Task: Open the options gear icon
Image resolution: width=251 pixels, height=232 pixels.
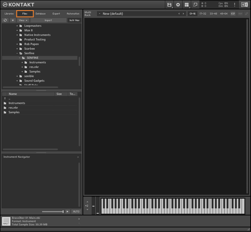Action: click(x=178, y=5)
